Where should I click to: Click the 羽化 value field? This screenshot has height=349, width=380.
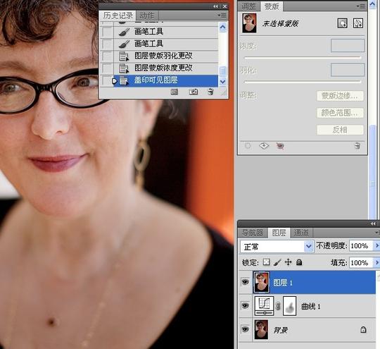point(348,70)
